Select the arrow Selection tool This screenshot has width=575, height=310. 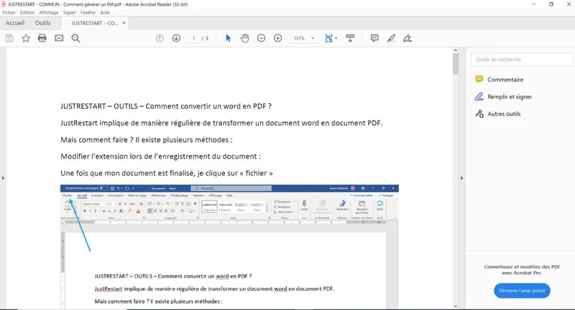228,38
